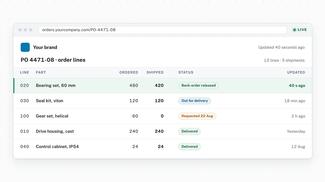Click the 12 Aug updated date
The height and width of the screenshot is (182, 325).
coord(298,147)
